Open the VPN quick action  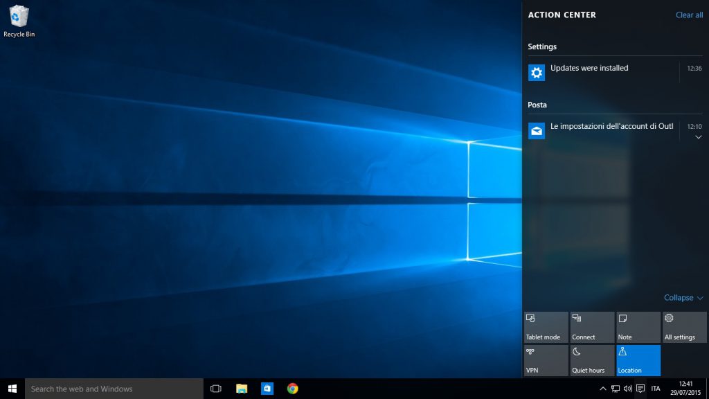546,360
